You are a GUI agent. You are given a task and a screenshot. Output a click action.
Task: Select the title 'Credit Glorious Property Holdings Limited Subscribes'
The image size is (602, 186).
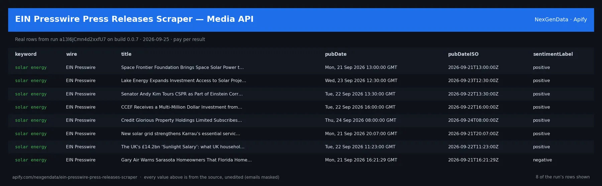pyautogui.click(x=179, y=120)
